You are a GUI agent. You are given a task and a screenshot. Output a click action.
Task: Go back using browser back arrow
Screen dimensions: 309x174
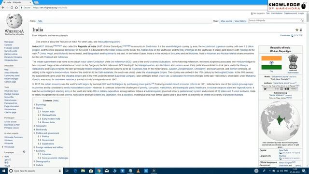coord(3,8)
